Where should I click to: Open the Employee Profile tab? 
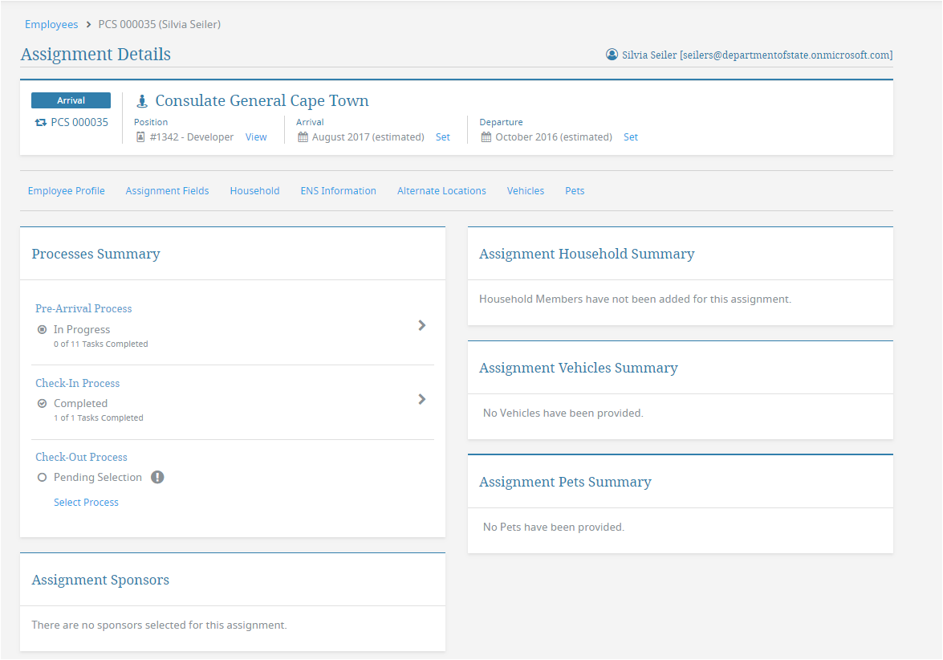tap(66, 191)
